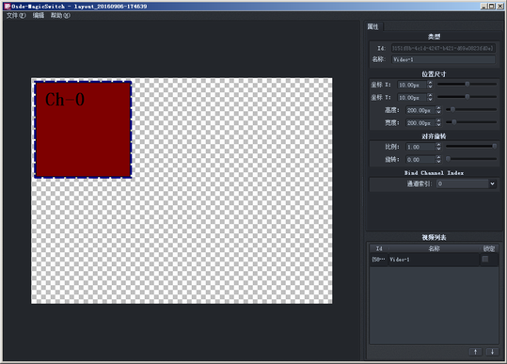
Task: Increase the 坐标 X spinner value
Action: pos(430,83)
